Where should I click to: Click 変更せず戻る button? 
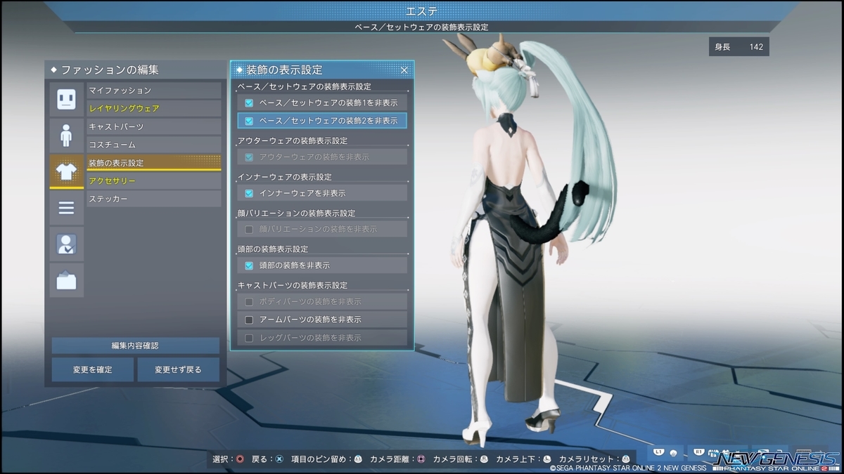point(178,369)
